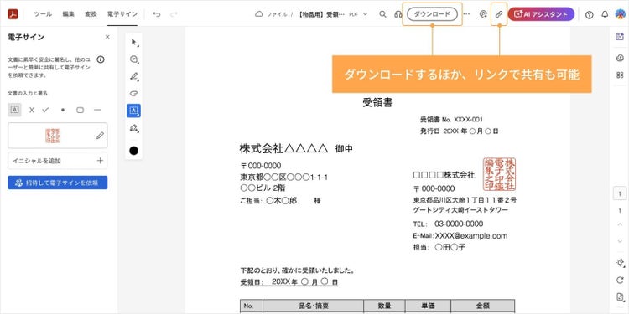Click the undo arrow icon

[157, 14]
